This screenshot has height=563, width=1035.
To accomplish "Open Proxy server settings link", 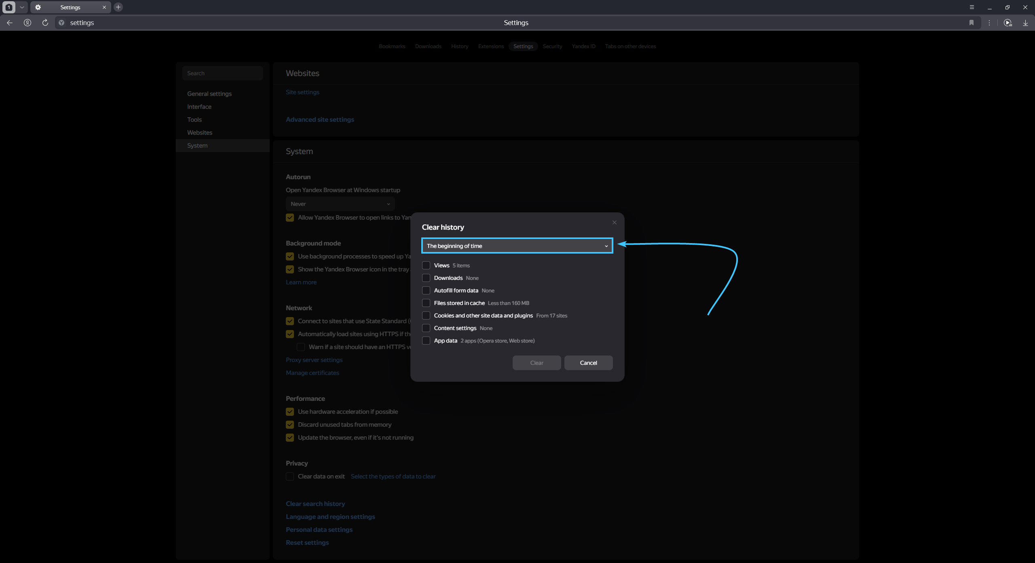I will (x=314, y=360).
